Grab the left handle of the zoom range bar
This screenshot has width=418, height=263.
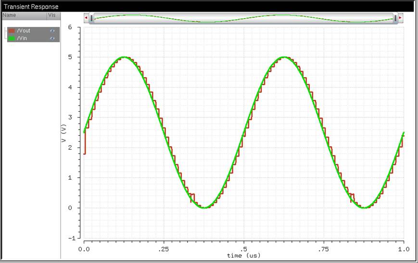[91, 18]
